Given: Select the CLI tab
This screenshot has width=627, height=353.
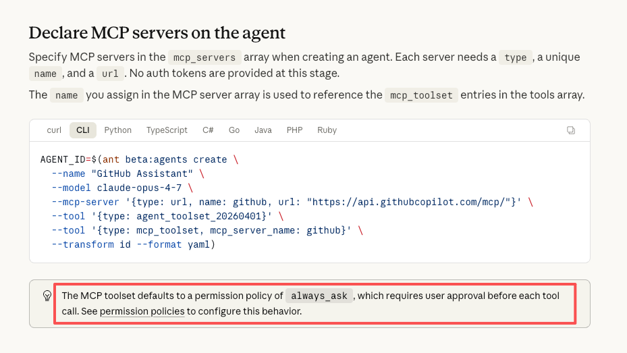Looking at the screenshot, I should coord(83,130).
